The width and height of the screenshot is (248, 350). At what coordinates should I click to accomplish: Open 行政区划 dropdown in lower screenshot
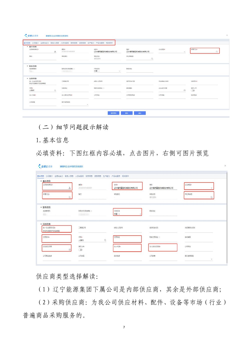coord(140,214)
